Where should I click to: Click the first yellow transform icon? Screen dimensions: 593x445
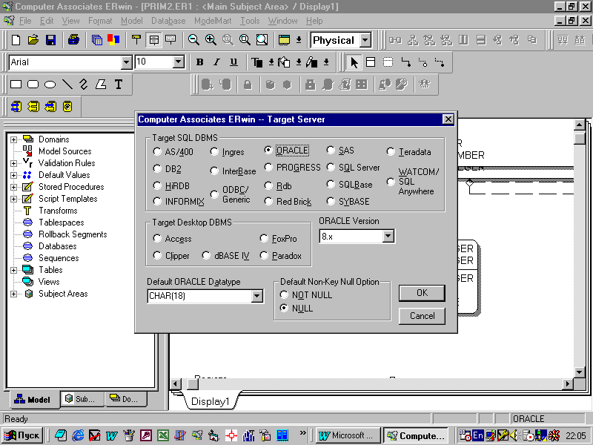(16, 107)
